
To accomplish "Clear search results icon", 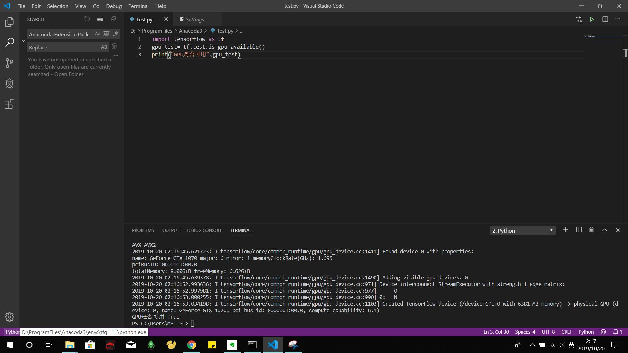I will 100,19.
